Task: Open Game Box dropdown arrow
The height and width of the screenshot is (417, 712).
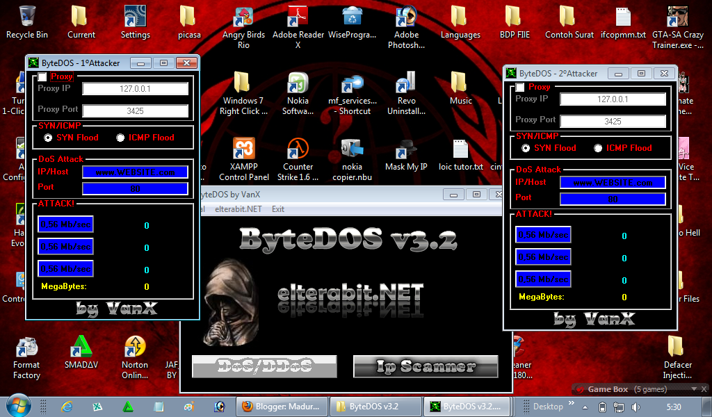Action: tap(694, 389)
